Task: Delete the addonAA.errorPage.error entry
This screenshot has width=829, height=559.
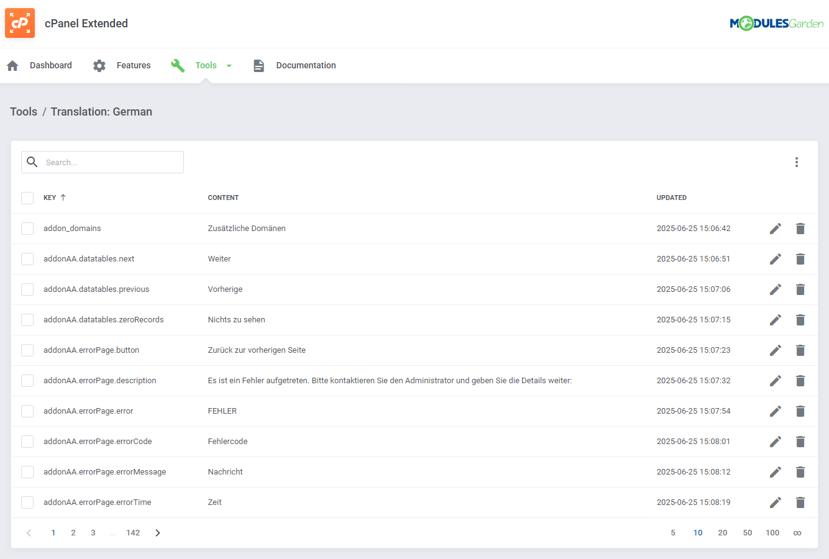Action: click(x=800, y=411)
